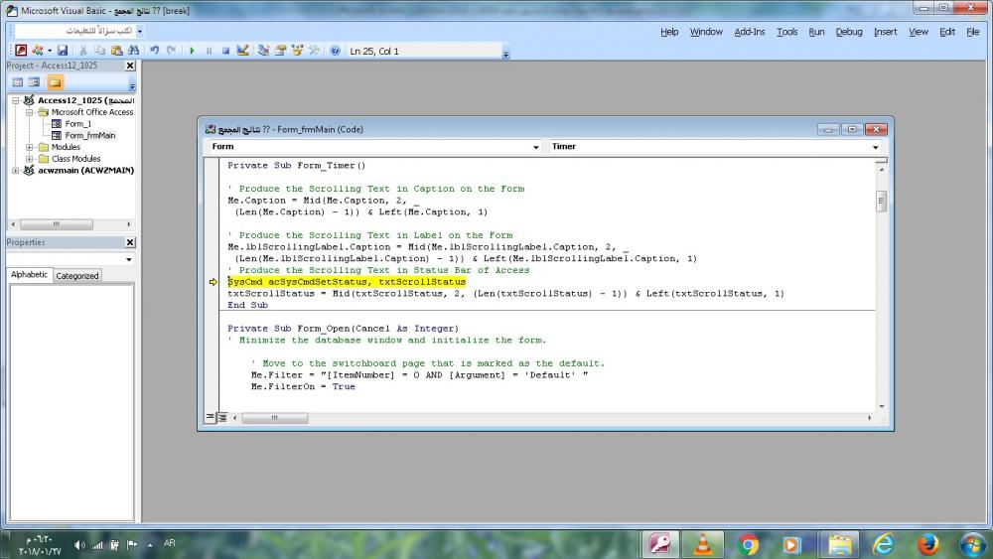Click the Redo toolbar icon
The height and width of the screenshot is (559, 993).
coord(171,50)
